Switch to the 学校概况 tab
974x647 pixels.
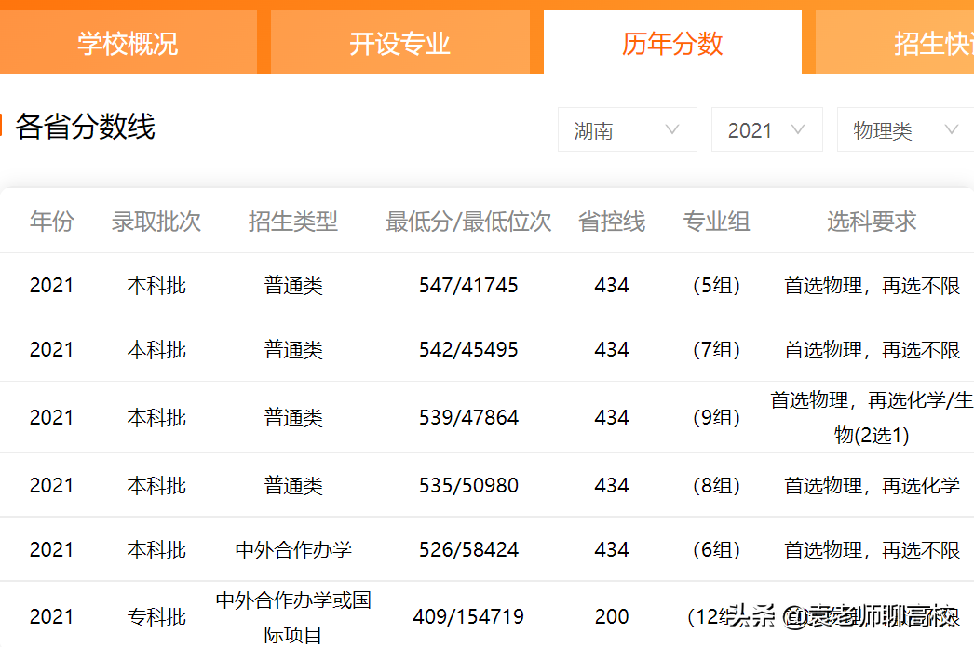[128, 43]
